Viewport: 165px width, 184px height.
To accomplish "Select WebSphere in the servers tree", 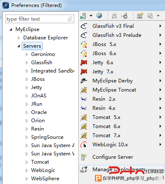I will pos(45,179).
